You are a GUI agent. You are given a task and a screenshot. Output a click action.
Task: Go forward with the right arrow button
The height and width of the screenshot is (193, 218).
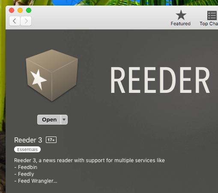click(x=26, y=21)
